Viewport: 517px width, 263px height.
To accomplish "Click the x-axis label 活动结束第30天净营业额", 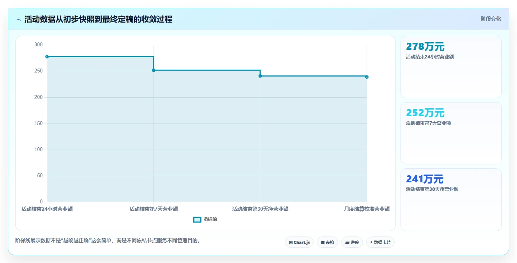I will click(260, 209).
